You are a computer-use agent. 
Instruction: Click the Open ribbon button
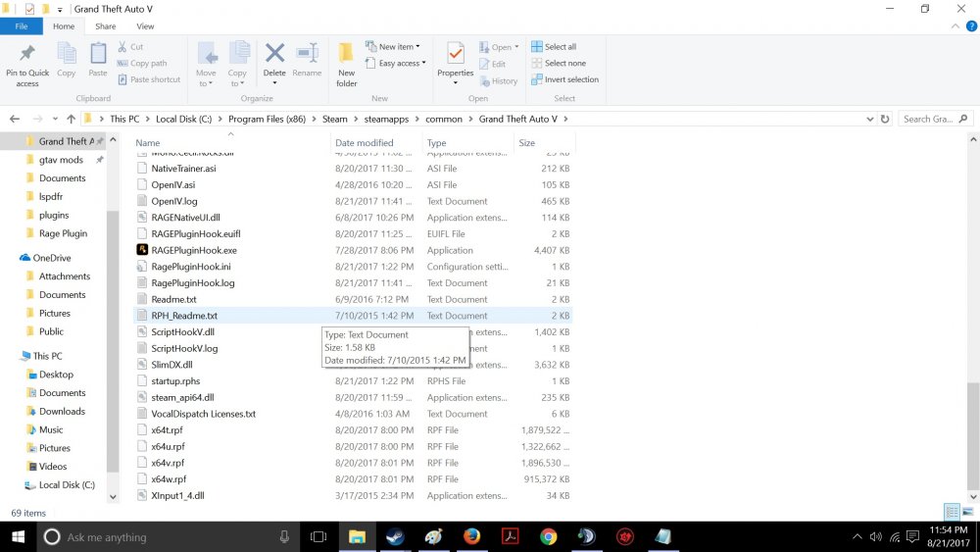pyautogui.click(x=500, y=47)
